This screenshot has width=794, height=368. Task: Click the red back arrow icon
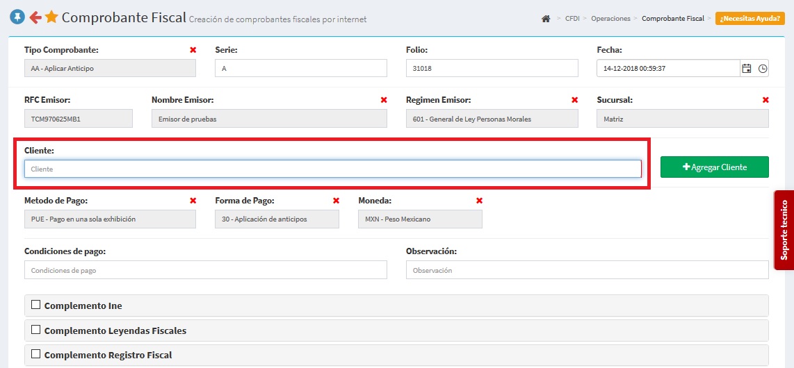(x=35, y=17)
